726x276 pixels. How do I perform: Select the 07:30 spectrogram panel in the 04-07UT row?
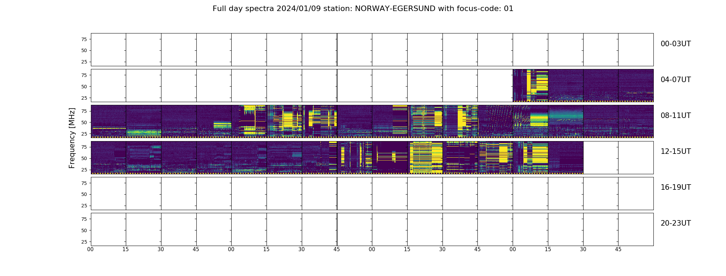pos(601,86)
